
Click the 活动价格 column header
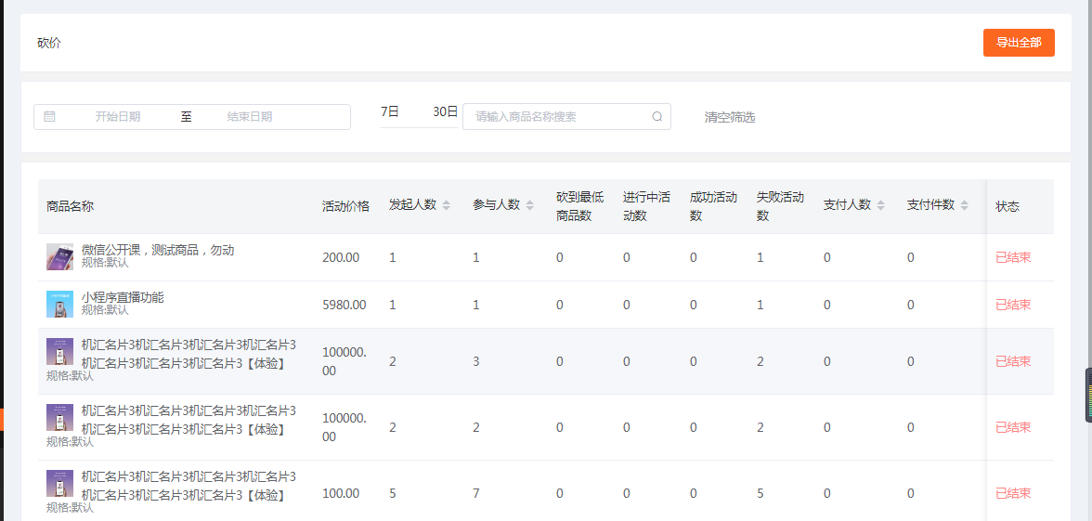pos(345,206)
